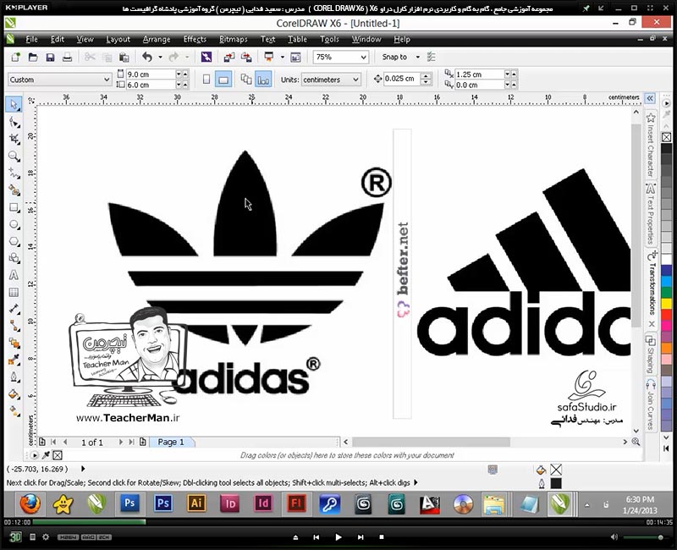Open the Join Curves docker tab
This screenshot has height=550, width=677.
pyautogui.click(x=651, y=404)
